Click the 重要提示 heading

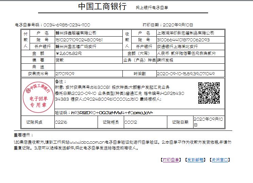(x=23, y=135)
